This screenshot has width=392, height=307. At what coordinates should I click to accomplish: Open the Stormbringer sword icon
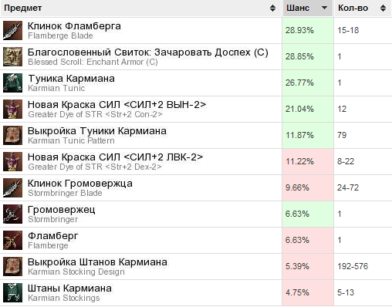tap(12, 214)
